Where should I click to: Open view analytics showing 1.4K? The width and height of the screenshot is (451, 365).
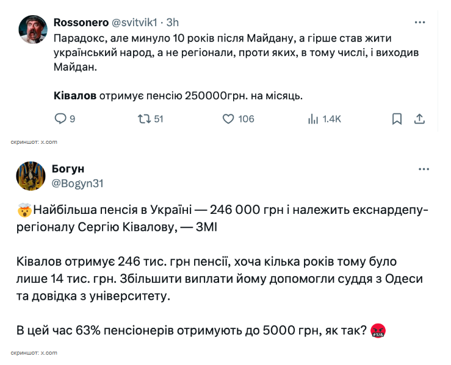[314, 119]
